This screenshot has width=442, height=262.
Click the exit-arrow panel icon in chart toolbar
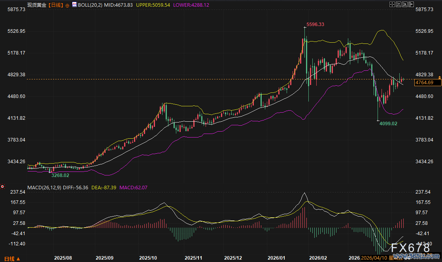411,4
